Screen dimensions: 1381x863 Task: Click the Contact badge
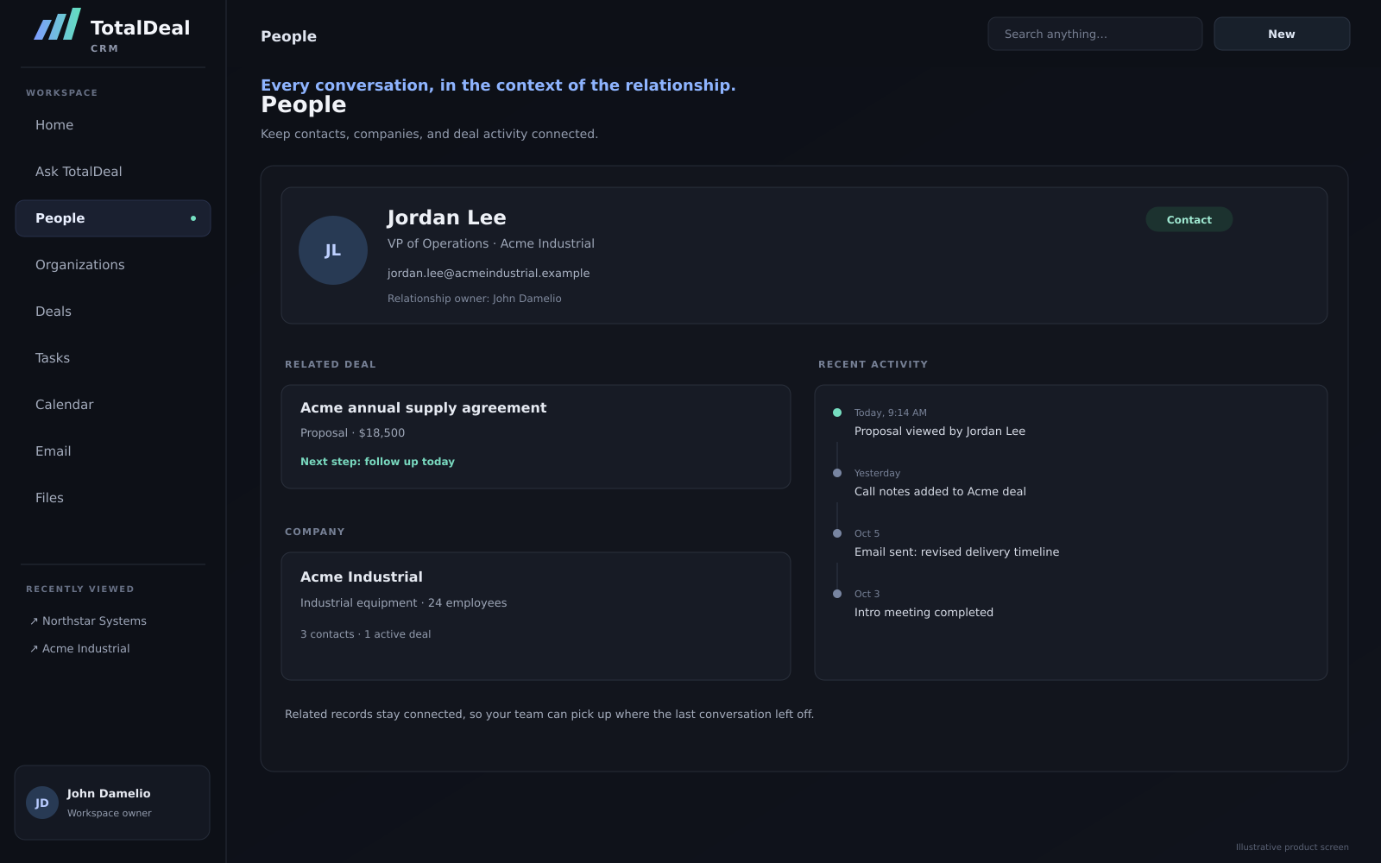(x=1189, y=219)
